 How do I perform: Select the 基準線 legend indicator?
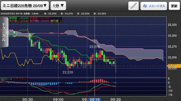pos(19,18)
